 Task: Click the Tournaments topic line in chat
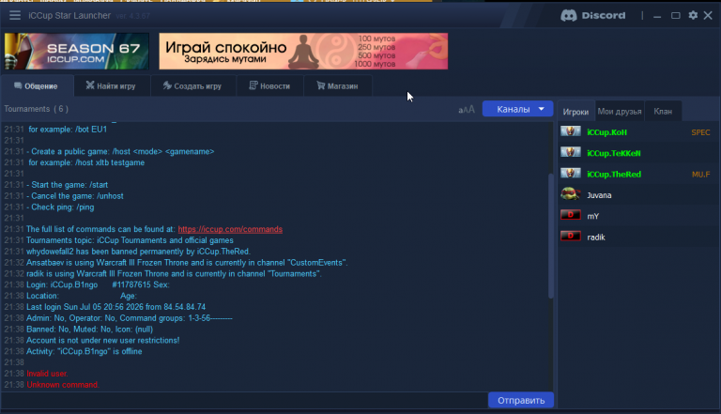[130, 240]
